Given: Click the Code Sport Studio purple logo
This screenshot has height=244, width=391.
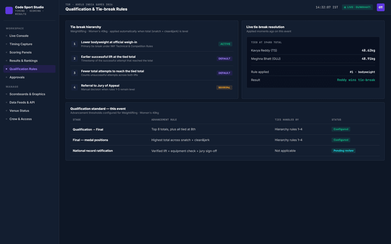Looking at the screenshot, I should coord(9,11).
